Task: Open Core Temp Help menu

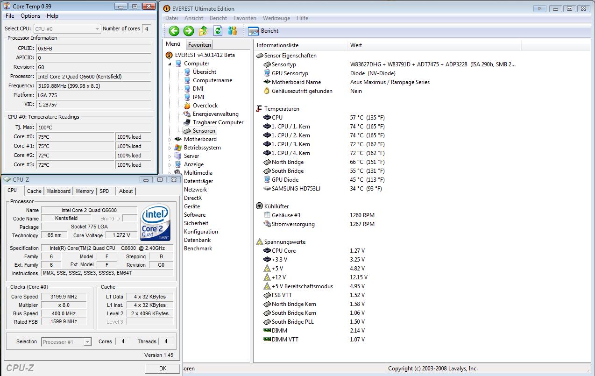Action: click(x=53, y=16)
